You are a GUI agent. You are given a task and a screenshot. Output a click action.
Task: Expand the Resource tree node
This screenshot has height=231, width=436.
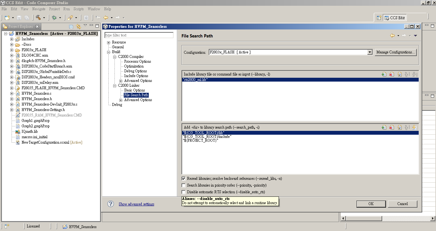pyautogui.click(x=109, y=43)
